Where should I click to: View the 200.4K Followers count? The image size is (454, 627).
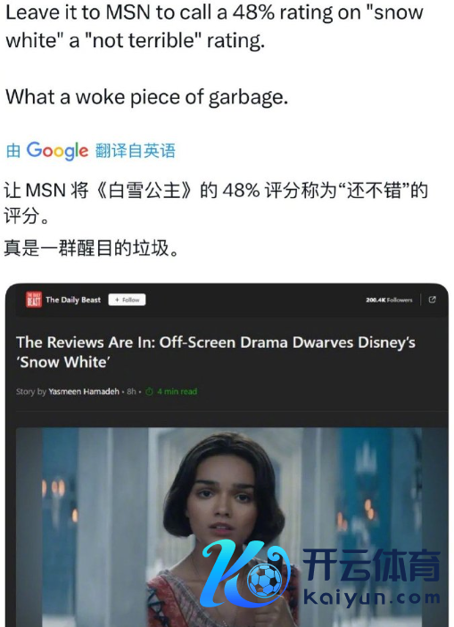pyautogui.click(x=389, y=300)
